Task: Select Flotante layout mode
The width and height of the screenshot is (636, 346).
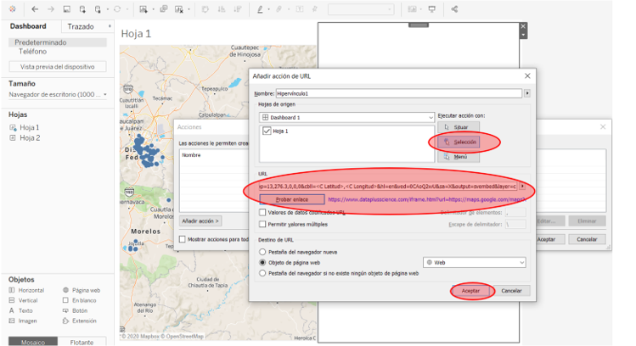Action: pos(82,342)
